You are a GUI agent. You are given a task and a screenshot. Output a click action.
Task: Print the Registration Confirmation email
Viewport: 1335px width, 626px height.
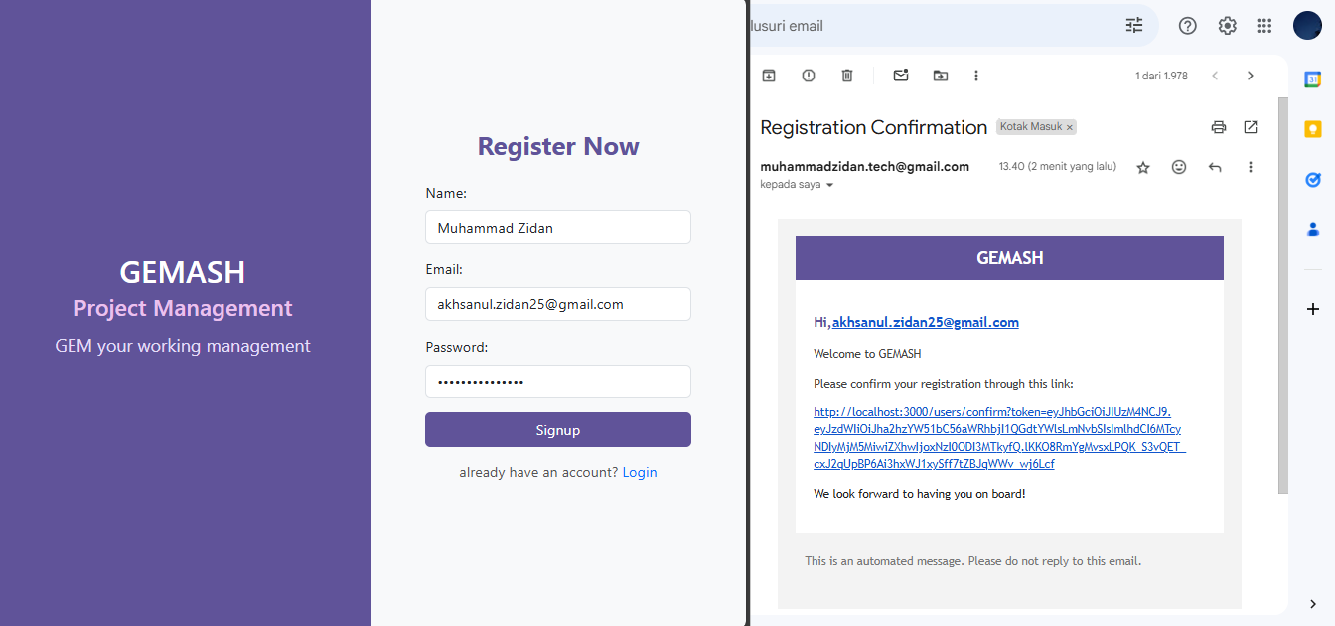click(x=1219, y=127)
